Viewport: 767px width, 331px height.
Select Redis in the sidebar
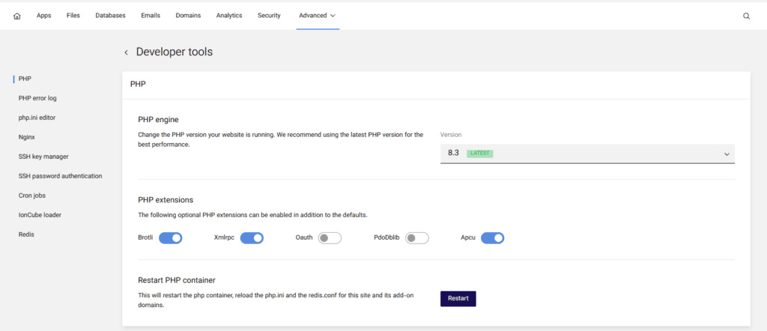pyautogui.click(x=26, y=234)
